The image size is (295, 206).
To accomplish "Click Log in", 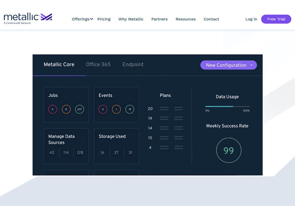I will click(251, 19).
